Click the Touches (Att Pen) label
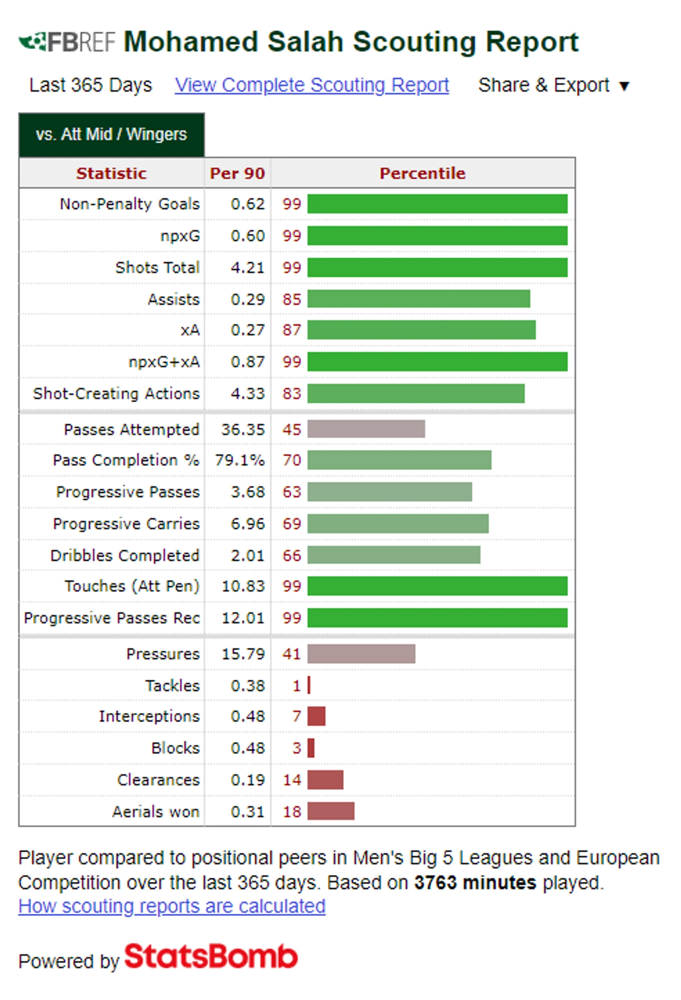Viewport: 681px width, 1000px height. [x=132, y=586]
